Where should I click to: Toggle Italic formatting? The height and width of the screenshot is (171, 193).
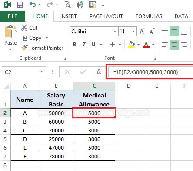[84, 45]
